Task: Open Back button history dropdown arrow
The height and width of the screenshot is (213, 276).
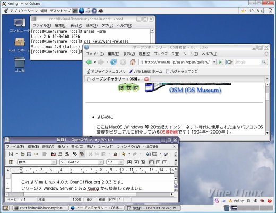Action: [x=95, y=62]
